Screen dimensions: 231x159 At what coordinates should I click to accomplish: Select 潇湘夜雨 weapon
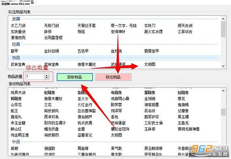point(18,38)
